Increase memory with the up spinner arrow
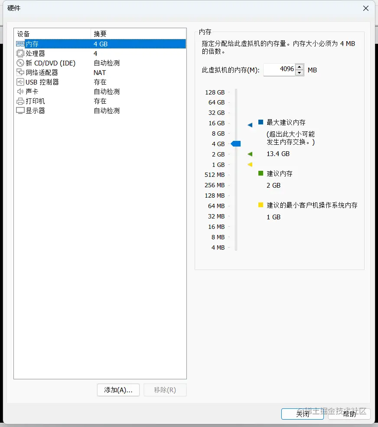 point(300,67)
